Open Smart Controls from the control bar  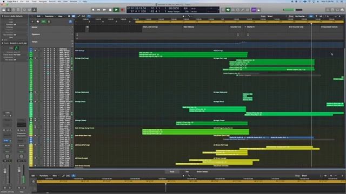24,10
